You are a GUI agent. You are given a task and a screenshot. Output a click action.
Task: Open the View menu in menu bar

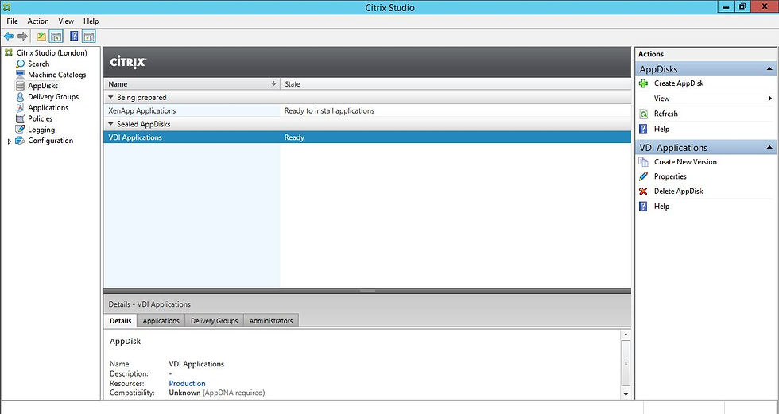click(x=66, y=21)
